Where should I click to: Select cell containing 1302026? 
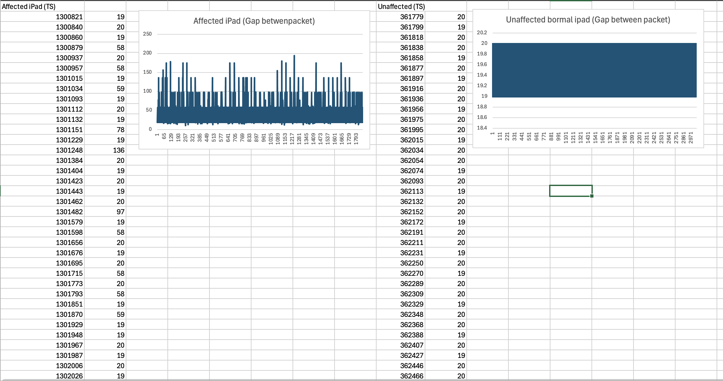point(69,376)
